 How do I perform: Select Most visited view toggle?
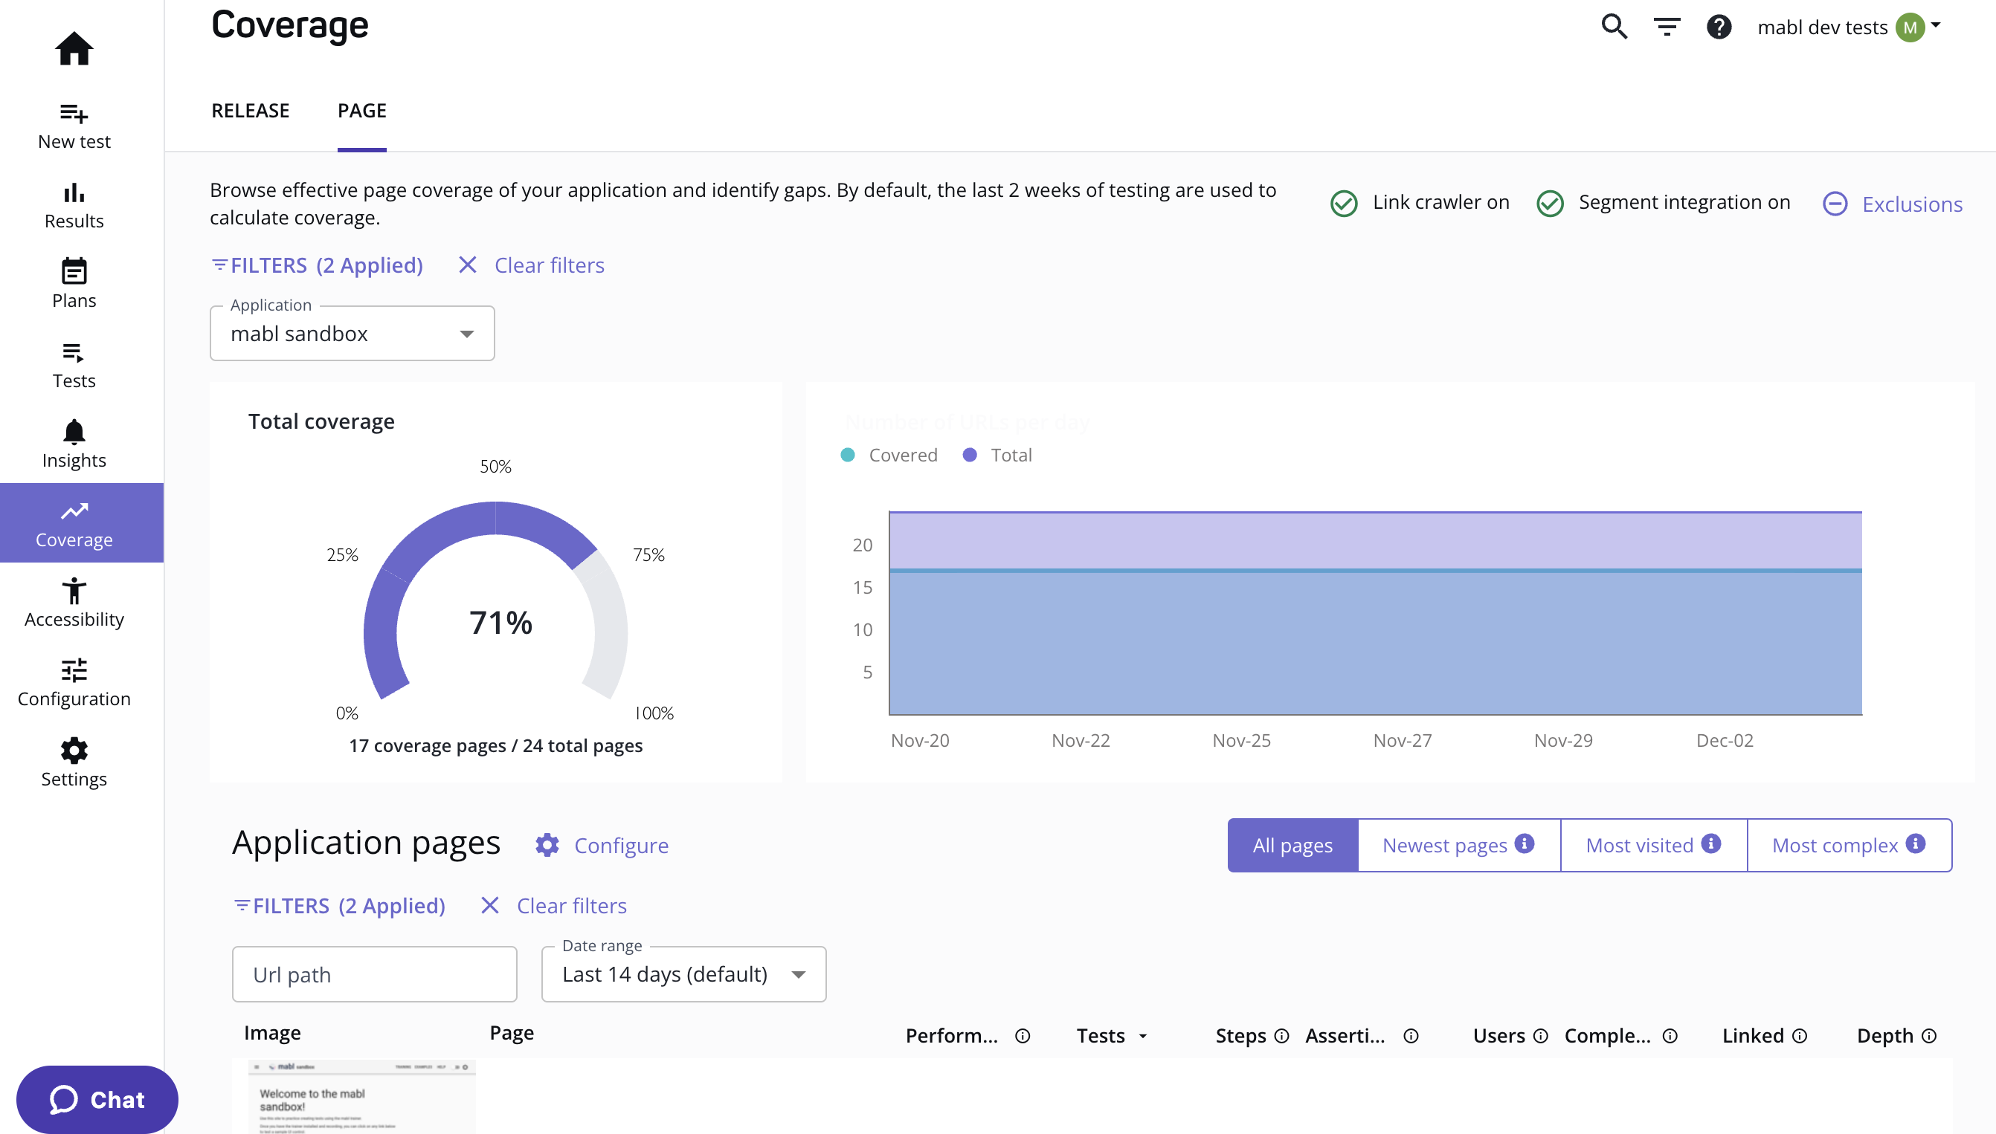1653,845
